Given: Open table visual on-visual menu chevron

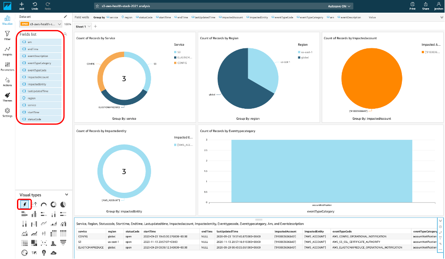Looking at the screenshot, I should tap(440, 221).
